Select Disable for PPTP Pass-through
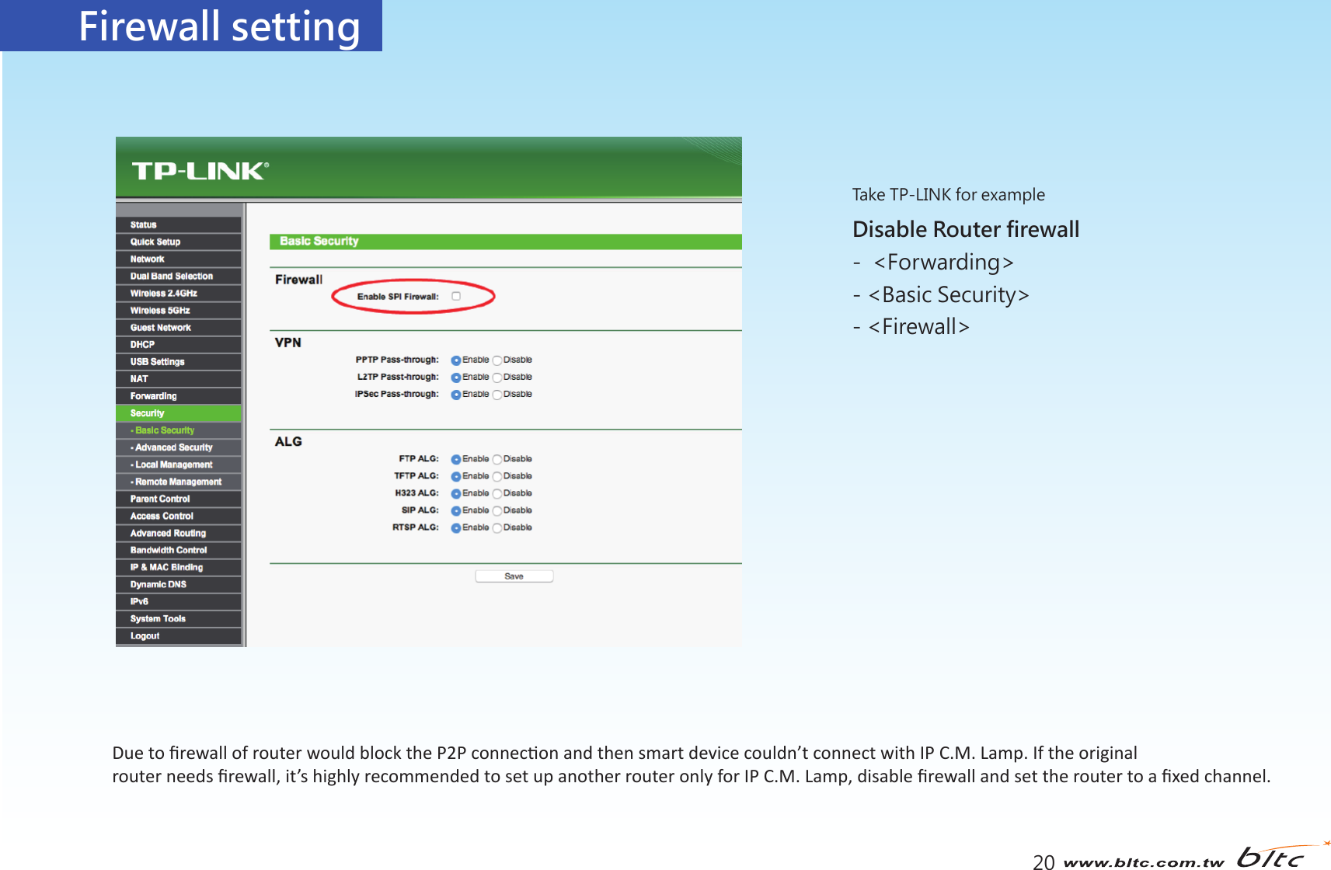1331x870 pixels. (x=497, y=360)
